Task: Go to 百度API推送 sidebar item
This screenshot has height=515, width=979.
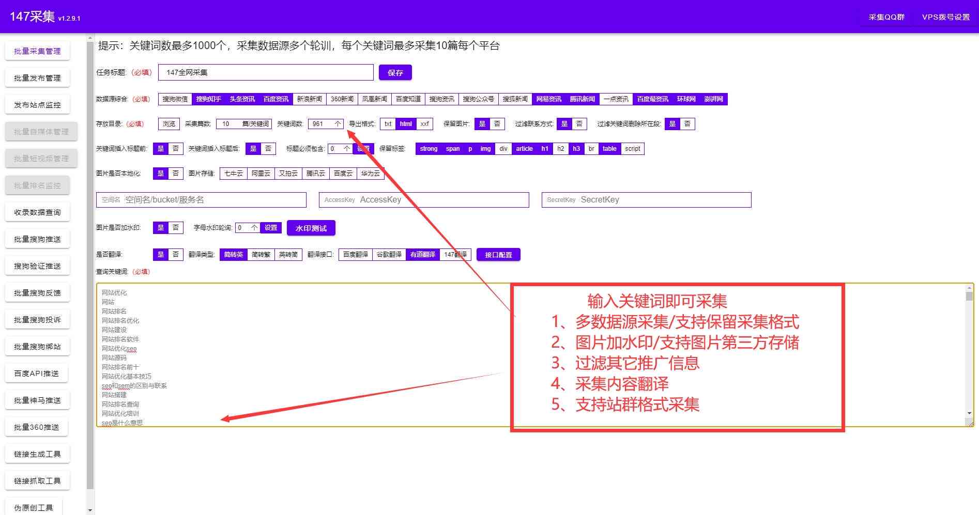Action: point(36,373)
